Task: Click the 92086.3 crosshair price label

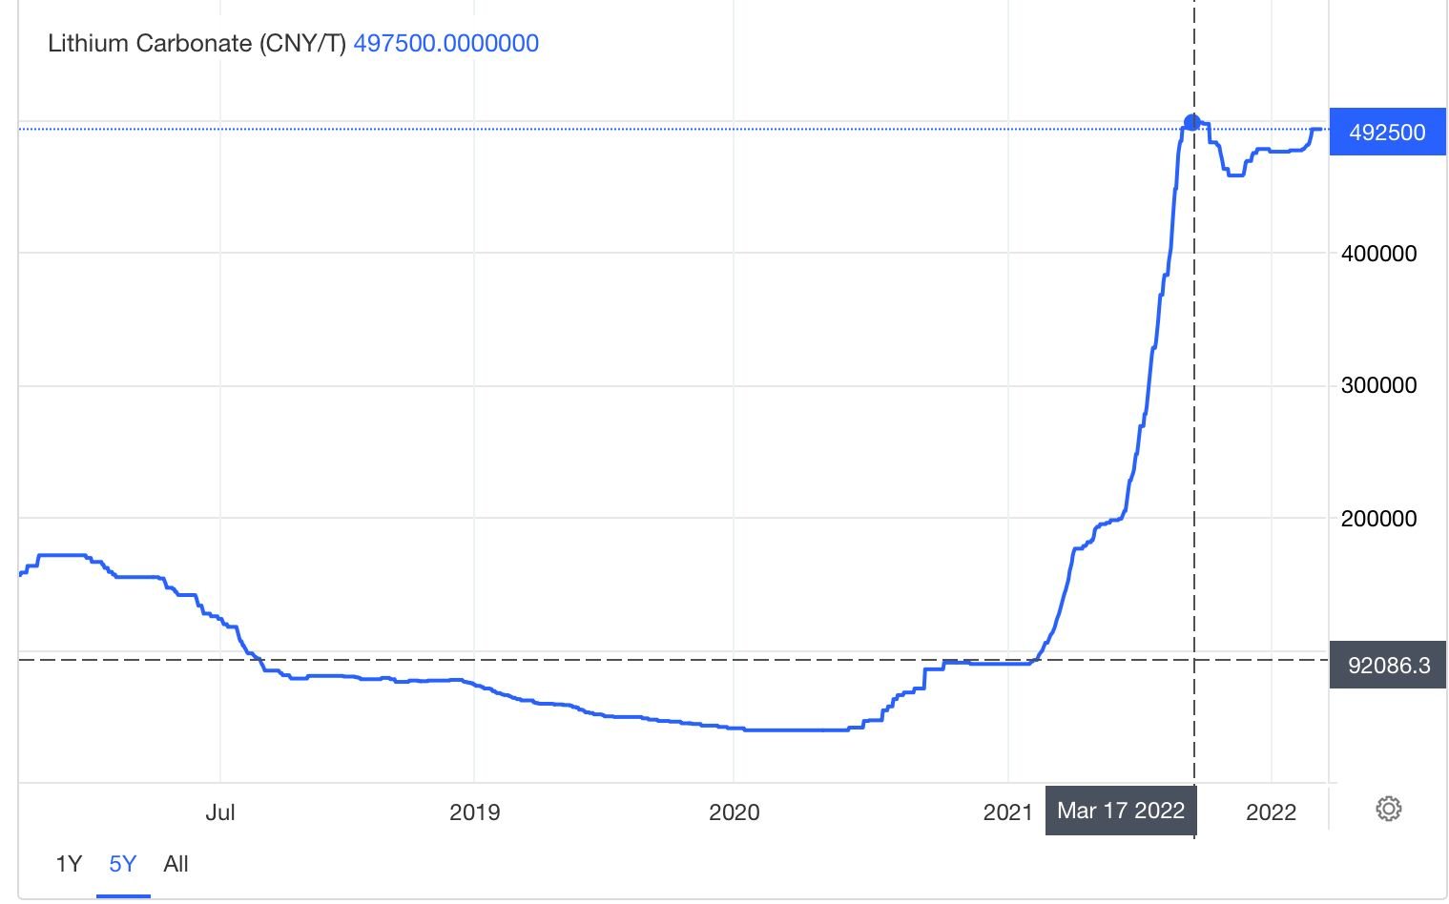Action: click(x=1388, y=665)
